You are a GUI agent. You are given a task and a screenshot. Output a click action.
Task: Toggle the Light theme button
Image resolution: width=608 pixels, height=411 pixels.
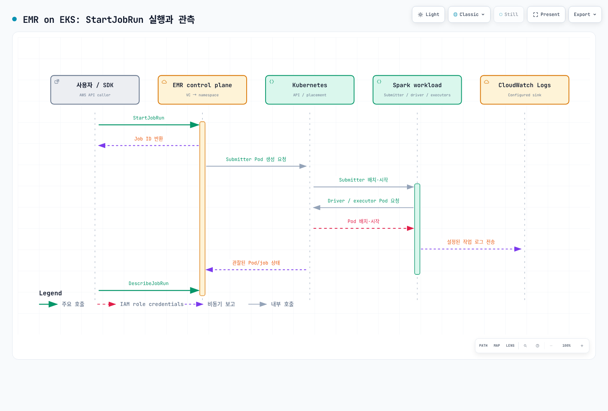pyautogui.click(x=428, y=14)
